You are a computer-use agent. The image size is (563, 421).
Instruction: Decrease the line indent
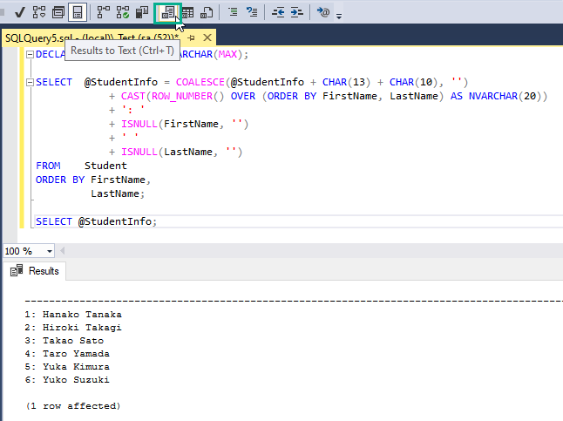point(277,12)
